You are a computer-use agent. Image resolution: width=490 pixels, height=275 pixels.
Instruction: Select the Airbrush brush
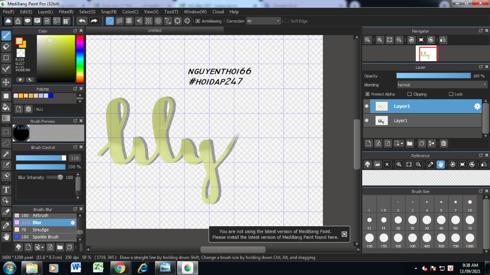(x=45, y=215)
